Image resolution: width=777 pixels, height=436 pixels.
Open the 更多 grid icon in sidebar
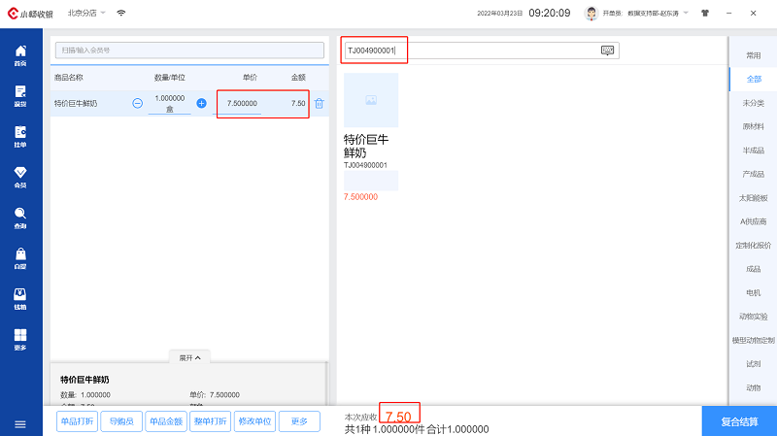(20, 339)
